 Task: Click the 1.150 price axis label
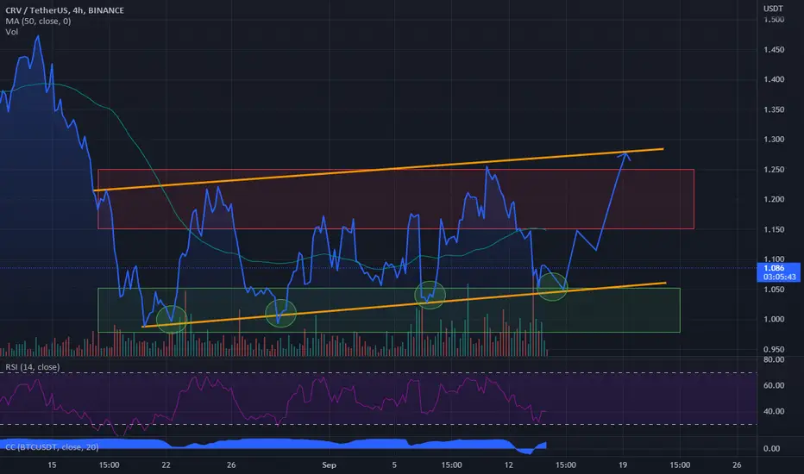(774, 229)
